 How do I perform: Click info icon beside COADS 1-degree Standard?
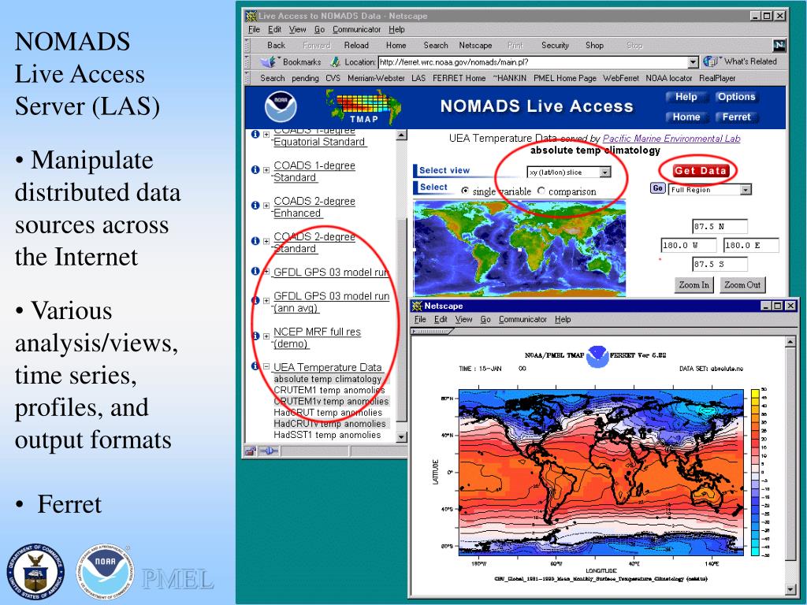pyautogui.click(x=255, y=170)
